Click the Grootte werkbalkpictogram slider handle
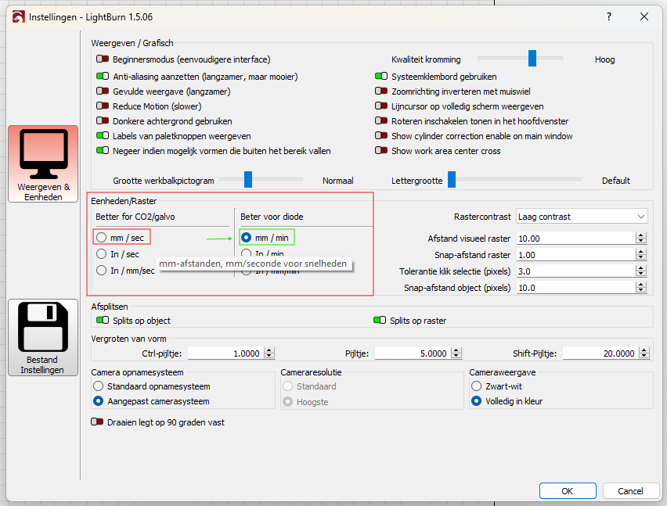667x506 pixels. click(248, 179)
